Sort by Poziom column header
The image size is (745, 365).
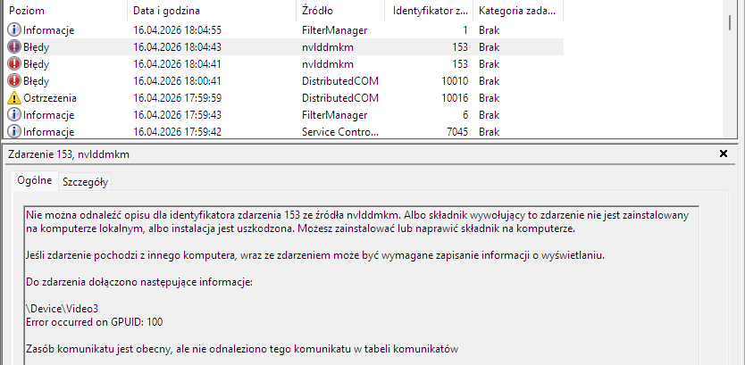(63, 11)
